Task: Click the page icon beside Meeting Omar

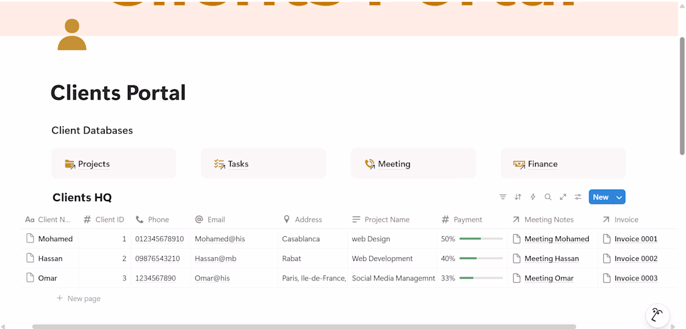Action: [x=517, y=278]
